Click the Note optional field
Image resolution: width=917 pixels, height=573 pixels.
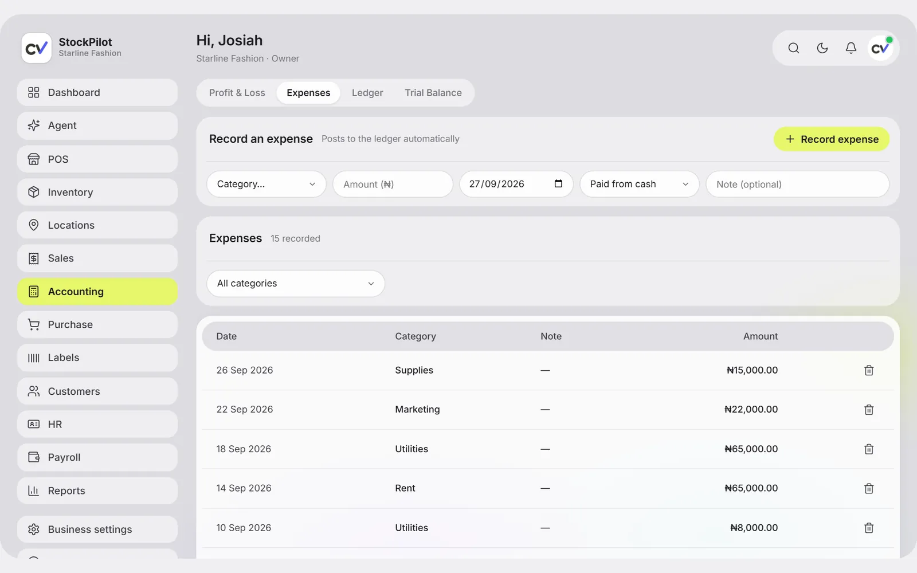[798, 184]
